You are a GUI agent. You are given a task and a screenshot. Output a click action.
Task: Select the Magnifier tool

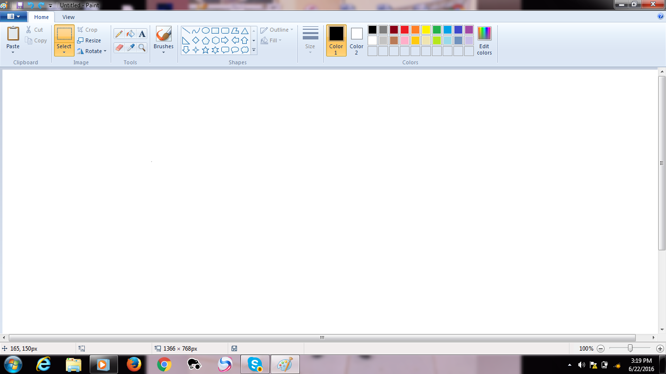click(142, 47)
